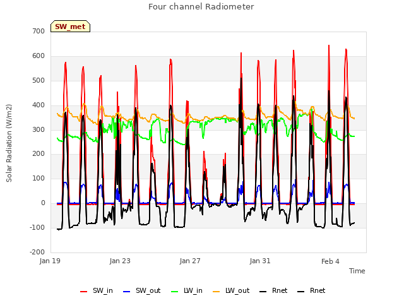Click the Solar Radiation (W/m2) axis title

point(9,143)
